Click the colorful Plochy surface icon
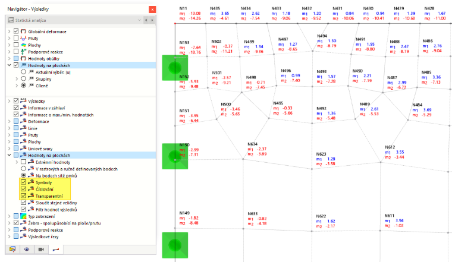The image size is (452, 262). (x=23, y=45)
